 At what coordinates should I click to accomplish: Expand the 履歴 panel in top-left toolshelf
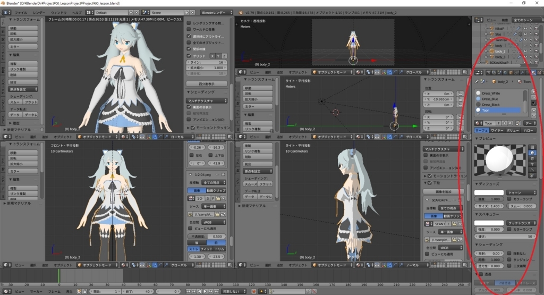(x=14, y=123)
